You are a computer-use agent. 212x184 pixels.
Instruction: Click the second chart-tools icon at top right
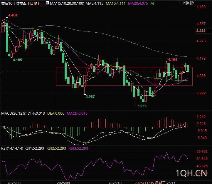pyautogui.click(x=184, y=3)
